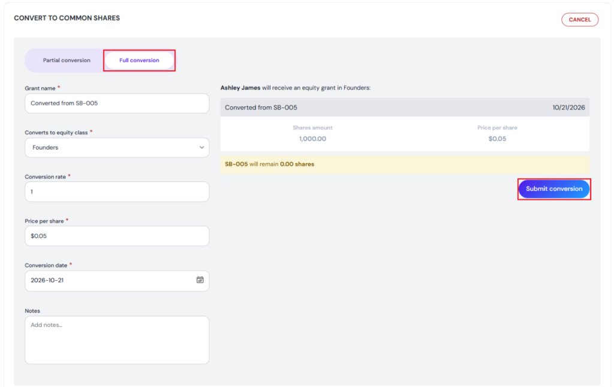Image resolution: width=614 pixels, height=387 pixels.
Task: Focus the Grant name input field
Action: click(x=117, y=103)
